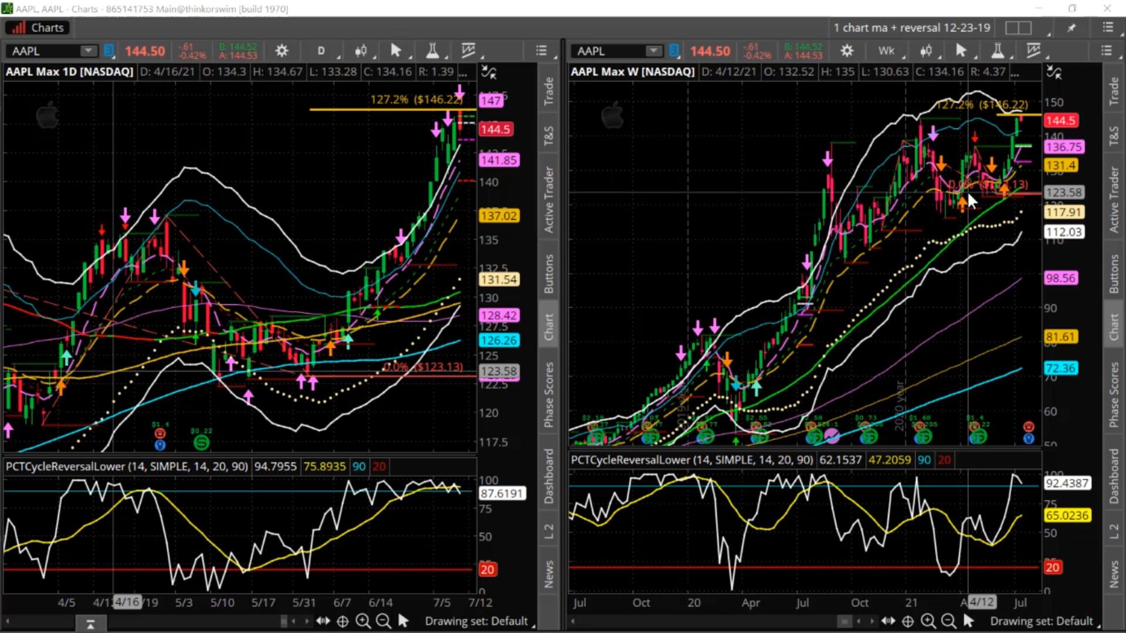
Task: Open Trade sidebar tab beside right chart
Action: pyautogui.click(x=1114, y=91)
